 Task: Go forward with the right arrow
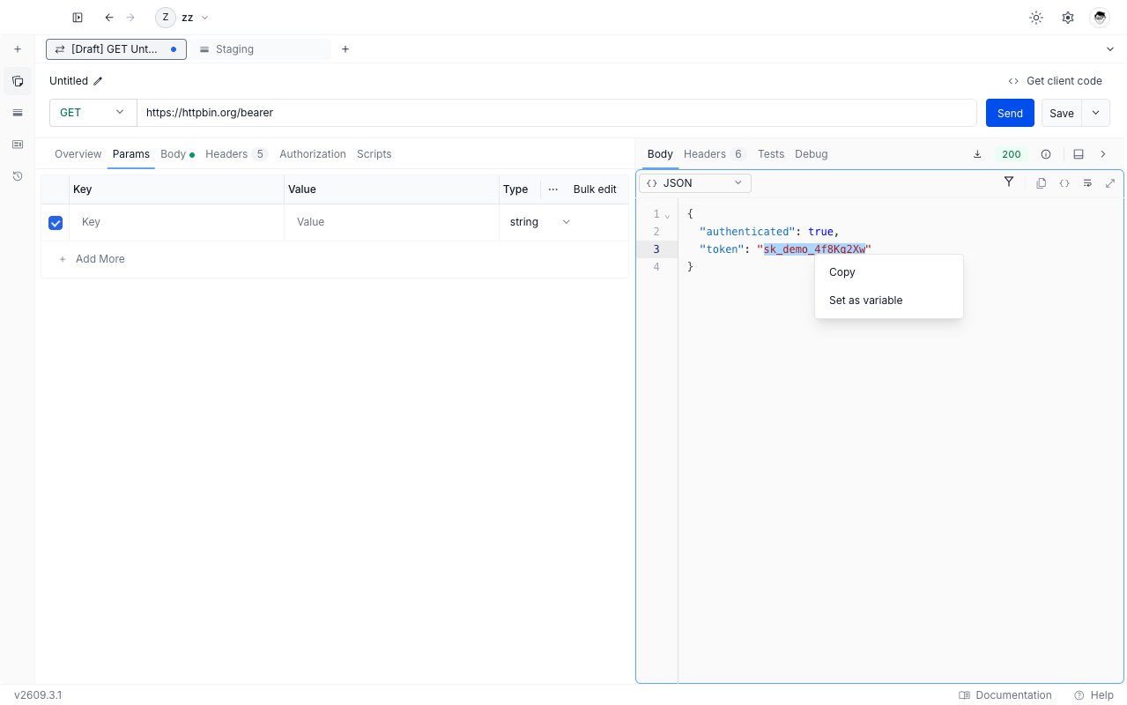(x=131, y=18)
